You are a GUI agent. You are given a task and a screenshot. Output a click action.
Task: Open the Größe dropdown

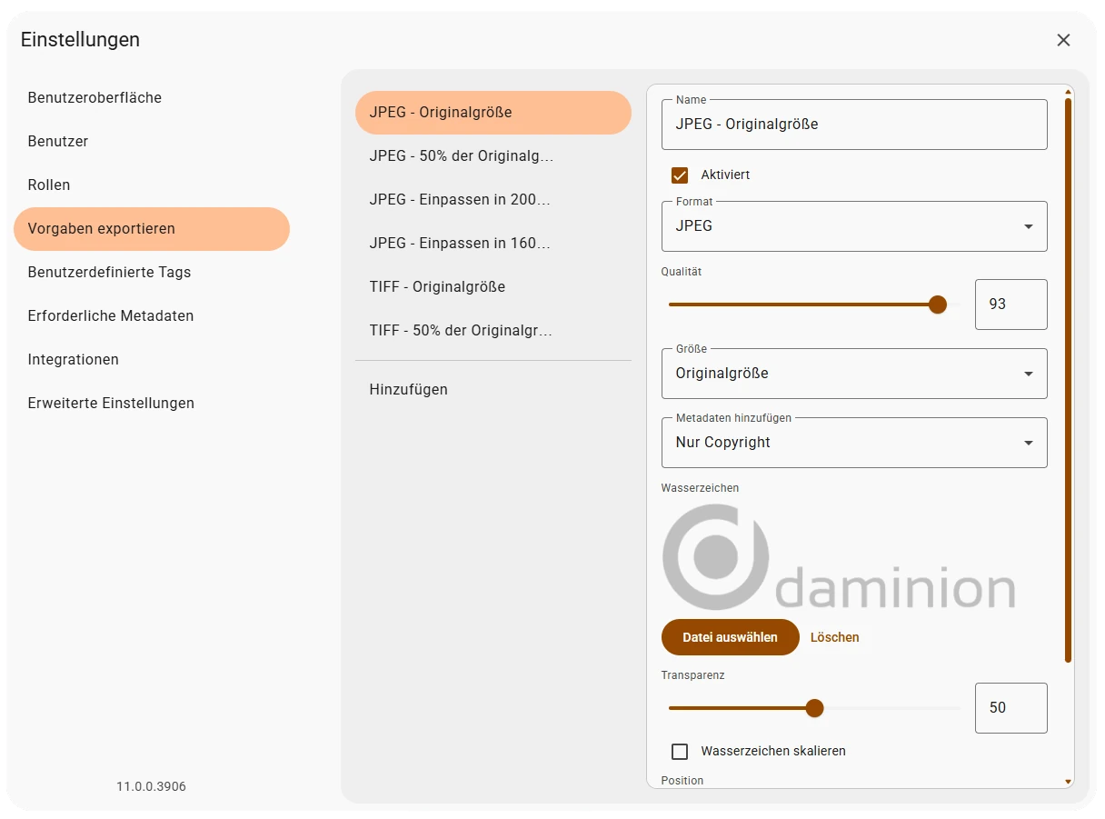click(854, 374)
